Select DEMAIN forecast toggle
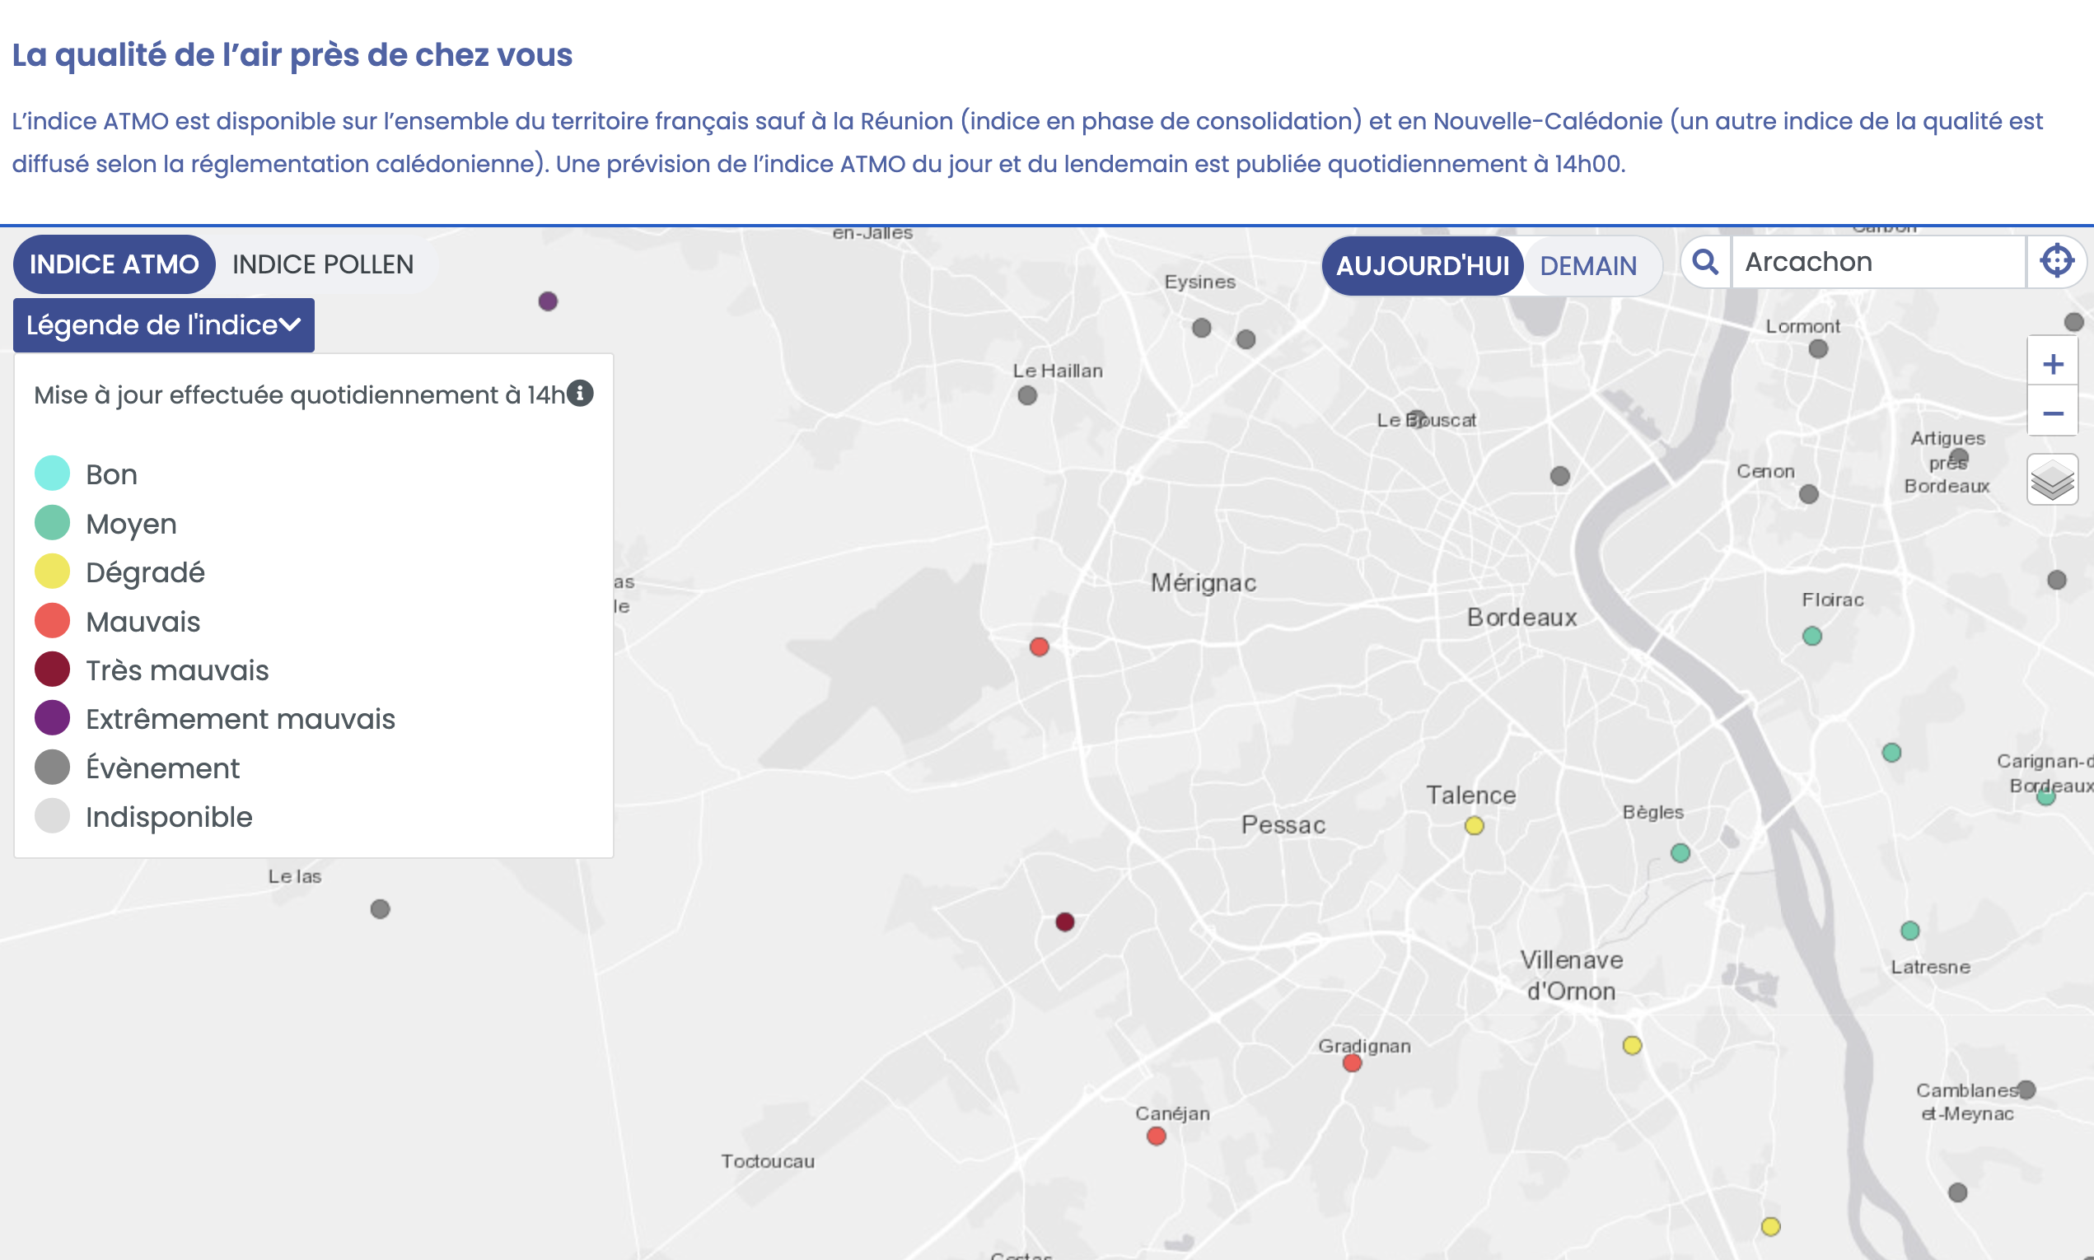 click(1588, 266)
